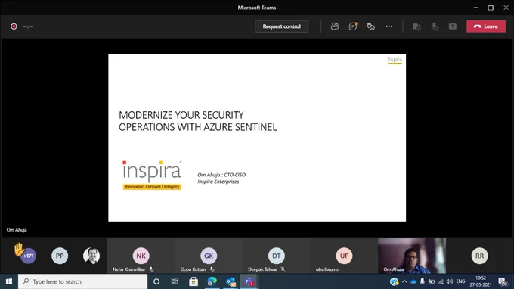
Task: Select Om Ahuja's video tile
Action: [412, 256]
